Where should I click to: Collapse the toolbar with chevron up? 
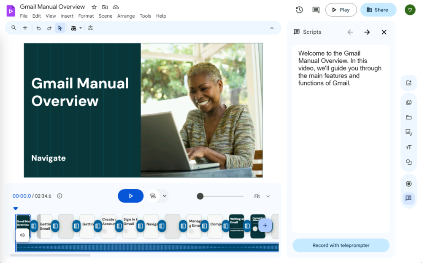pos(272,28)
